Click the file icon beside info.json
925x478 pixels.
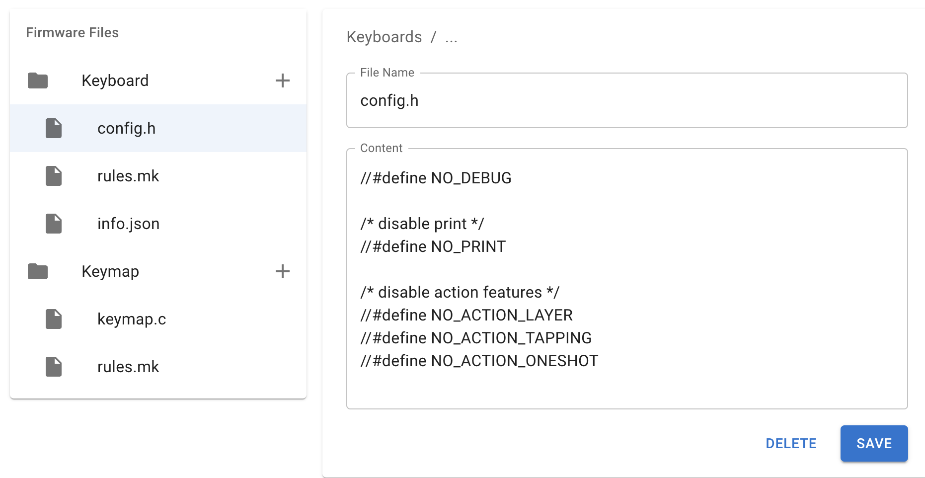(x=54, y=224)
